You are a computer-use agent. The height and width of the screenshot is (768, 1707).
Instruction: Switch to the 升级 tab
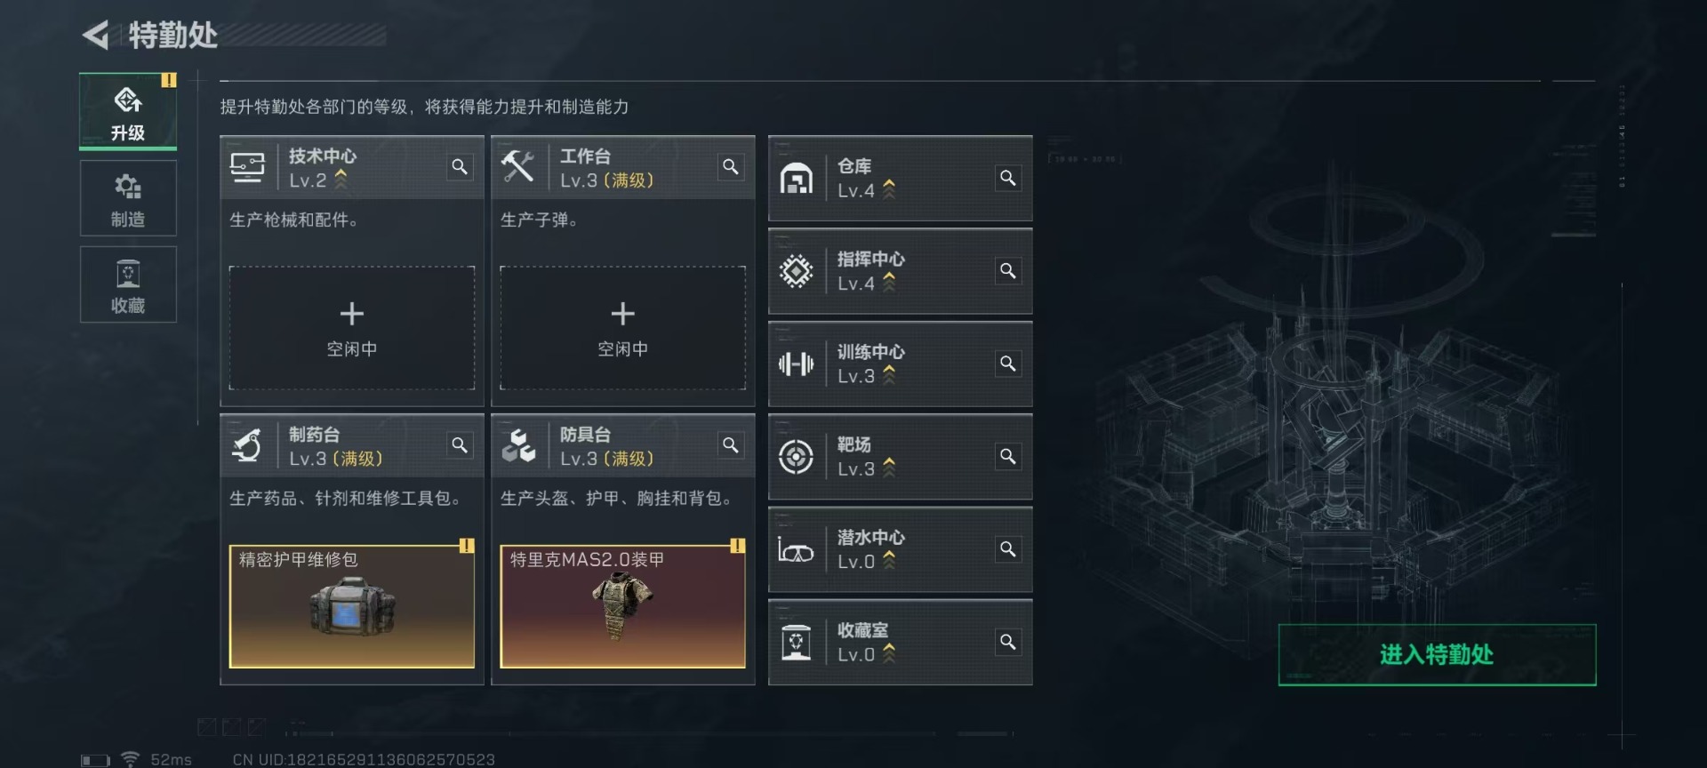point(128,112)
